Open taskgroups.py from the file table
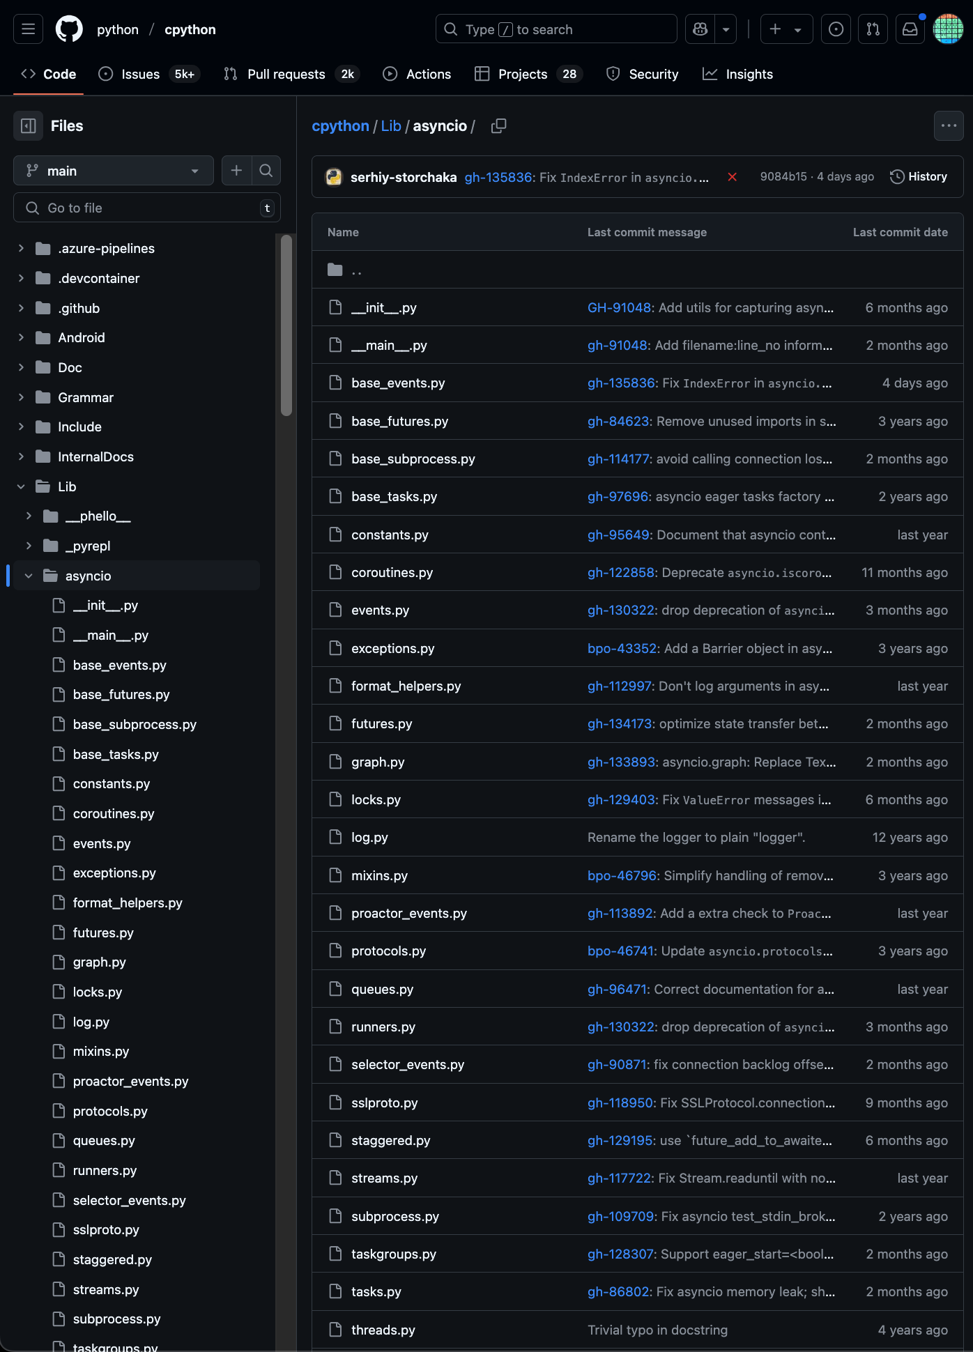Viewport: 973px width, 1352px height. pos(394,1254)
